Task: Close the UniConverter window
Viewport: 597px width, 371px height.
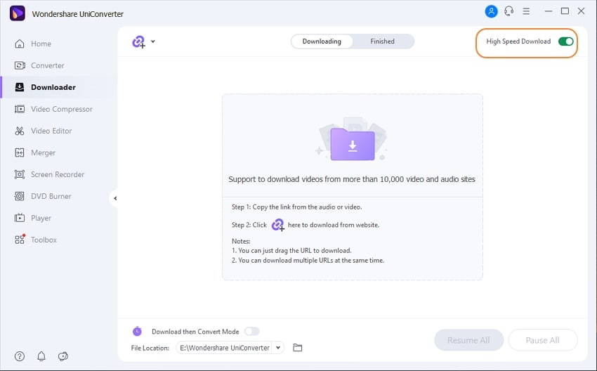Action: coord(581,11)
